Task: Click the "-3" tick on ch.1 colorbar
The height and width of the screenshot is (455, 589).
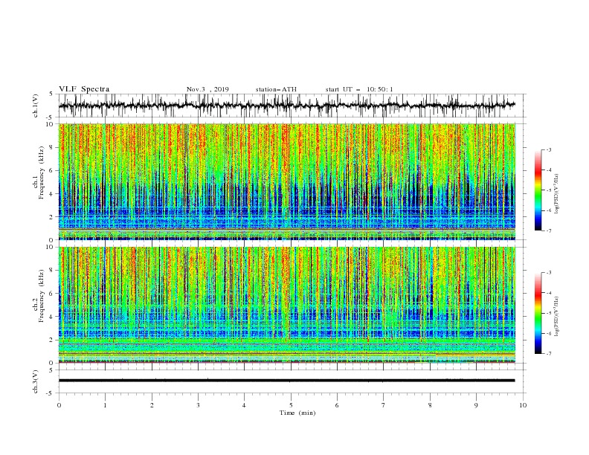Action: click(x=548, y=149)
